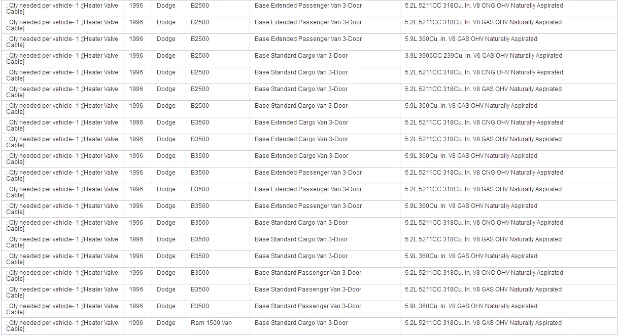The image size is (618, 335).
Task: Select 5.2L CNG engine cell for B3500 Extended Passenger
Action: tap(508, 176)
